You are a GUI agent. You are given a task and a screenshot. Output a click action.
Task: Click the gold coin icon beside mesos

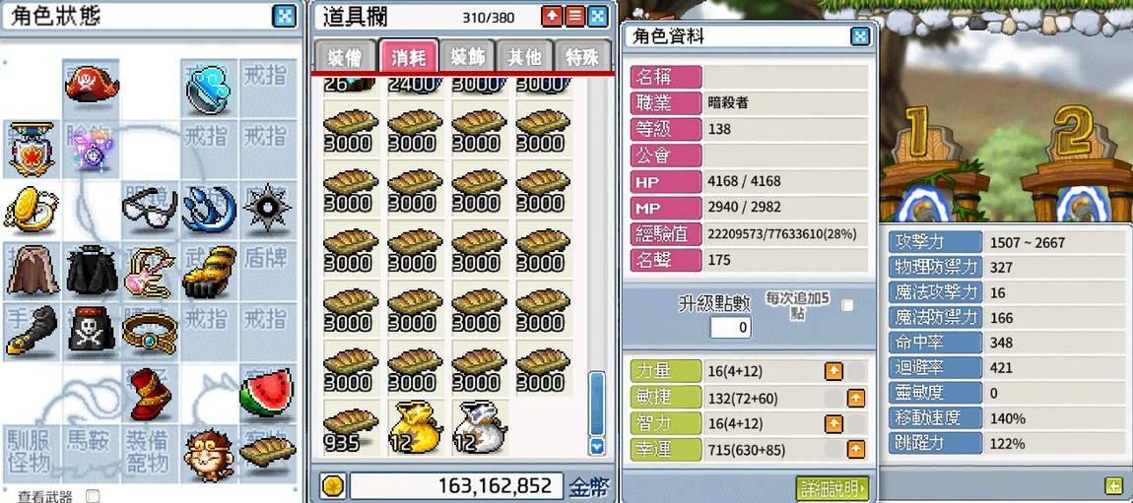pyautogui.click(x=334, y=485)
